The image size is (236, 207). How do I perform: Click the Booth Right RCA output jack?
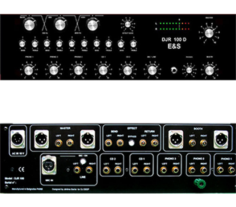[203, 143]
